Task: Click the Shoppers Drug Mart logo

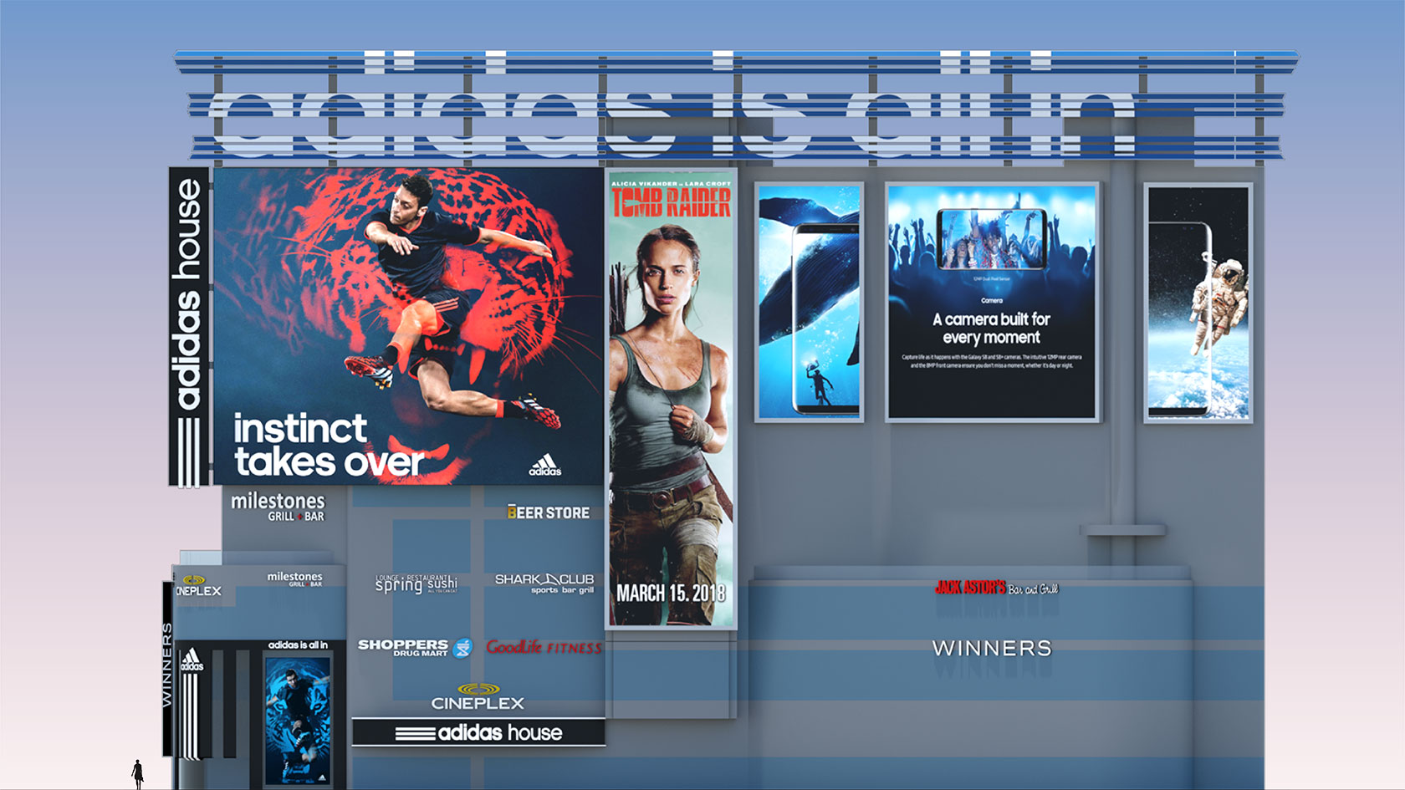Action: point(415,647)
